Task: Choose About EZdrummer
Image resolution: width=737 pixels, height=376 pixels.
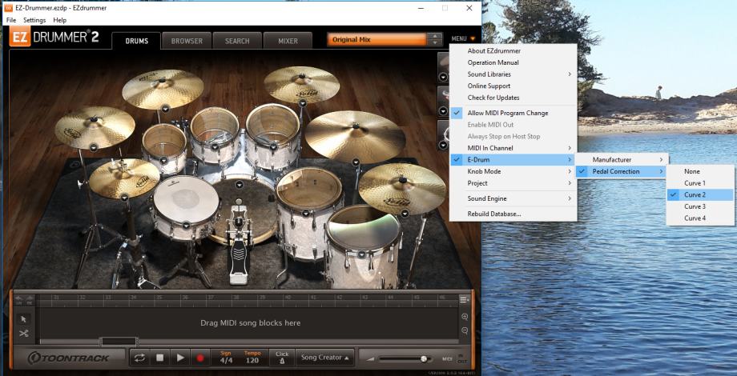Action: pos(513,50)
